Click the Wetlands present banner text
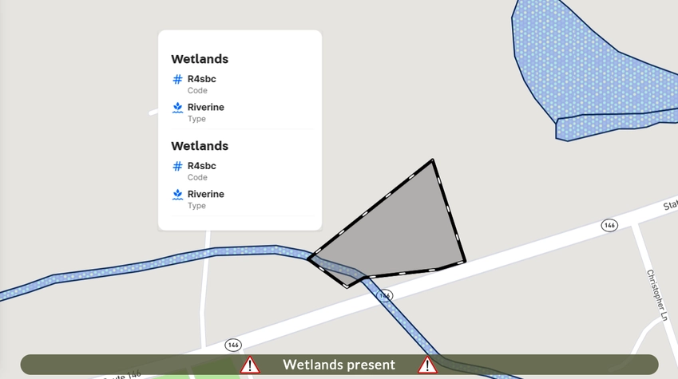The width and height of the screenshot is (678, 379). (339, 365)
